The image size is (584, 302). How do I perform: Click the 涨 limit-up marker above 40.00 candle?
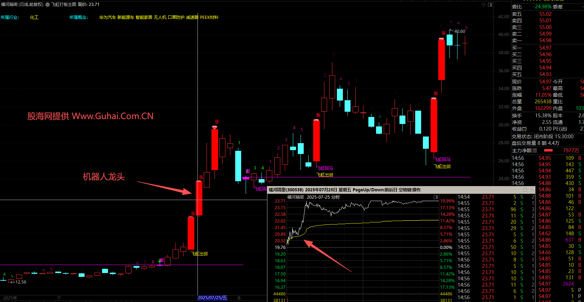point(444,33)
